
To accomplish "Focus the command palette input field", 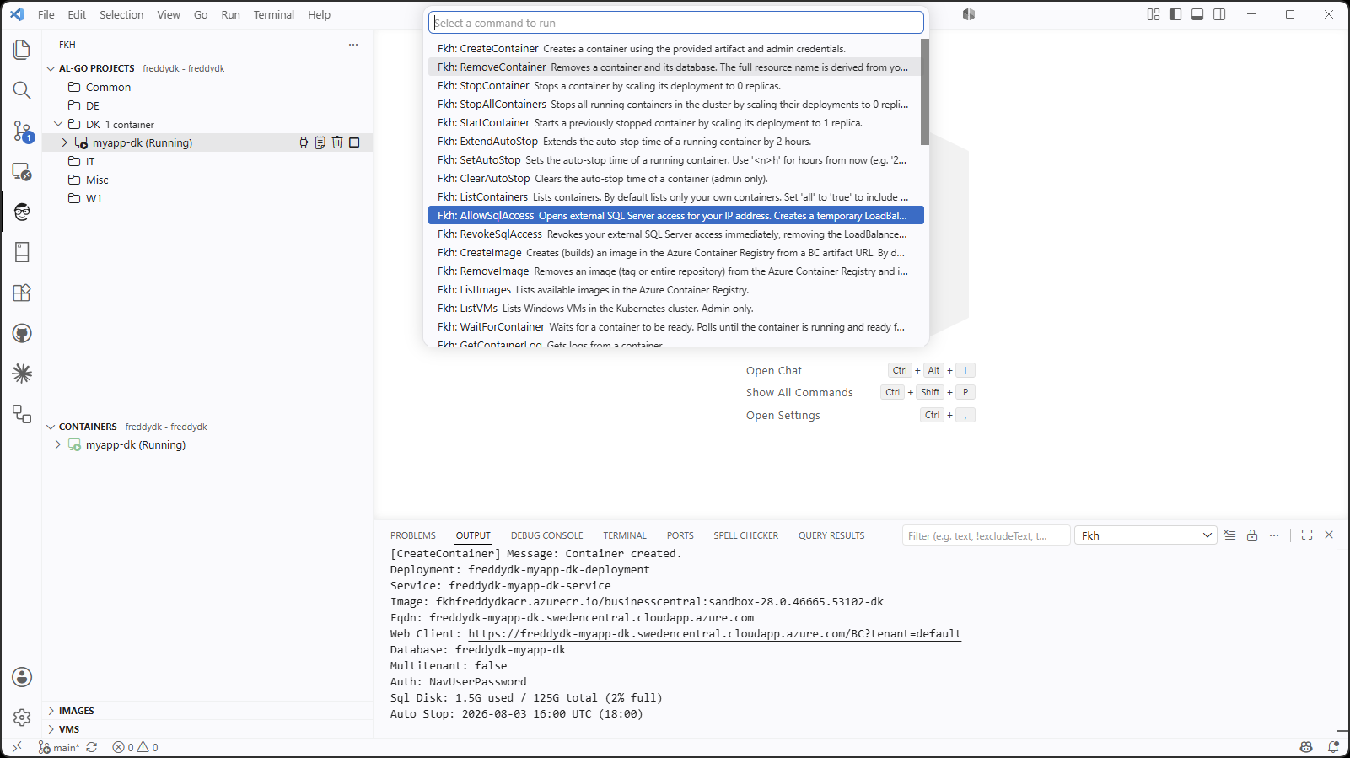I will (x=676, y=23).
